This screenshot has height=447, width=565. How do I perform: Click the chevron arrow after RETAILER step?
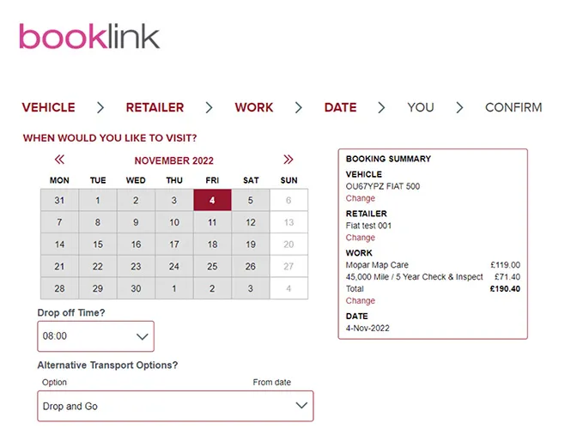point(209,108)
